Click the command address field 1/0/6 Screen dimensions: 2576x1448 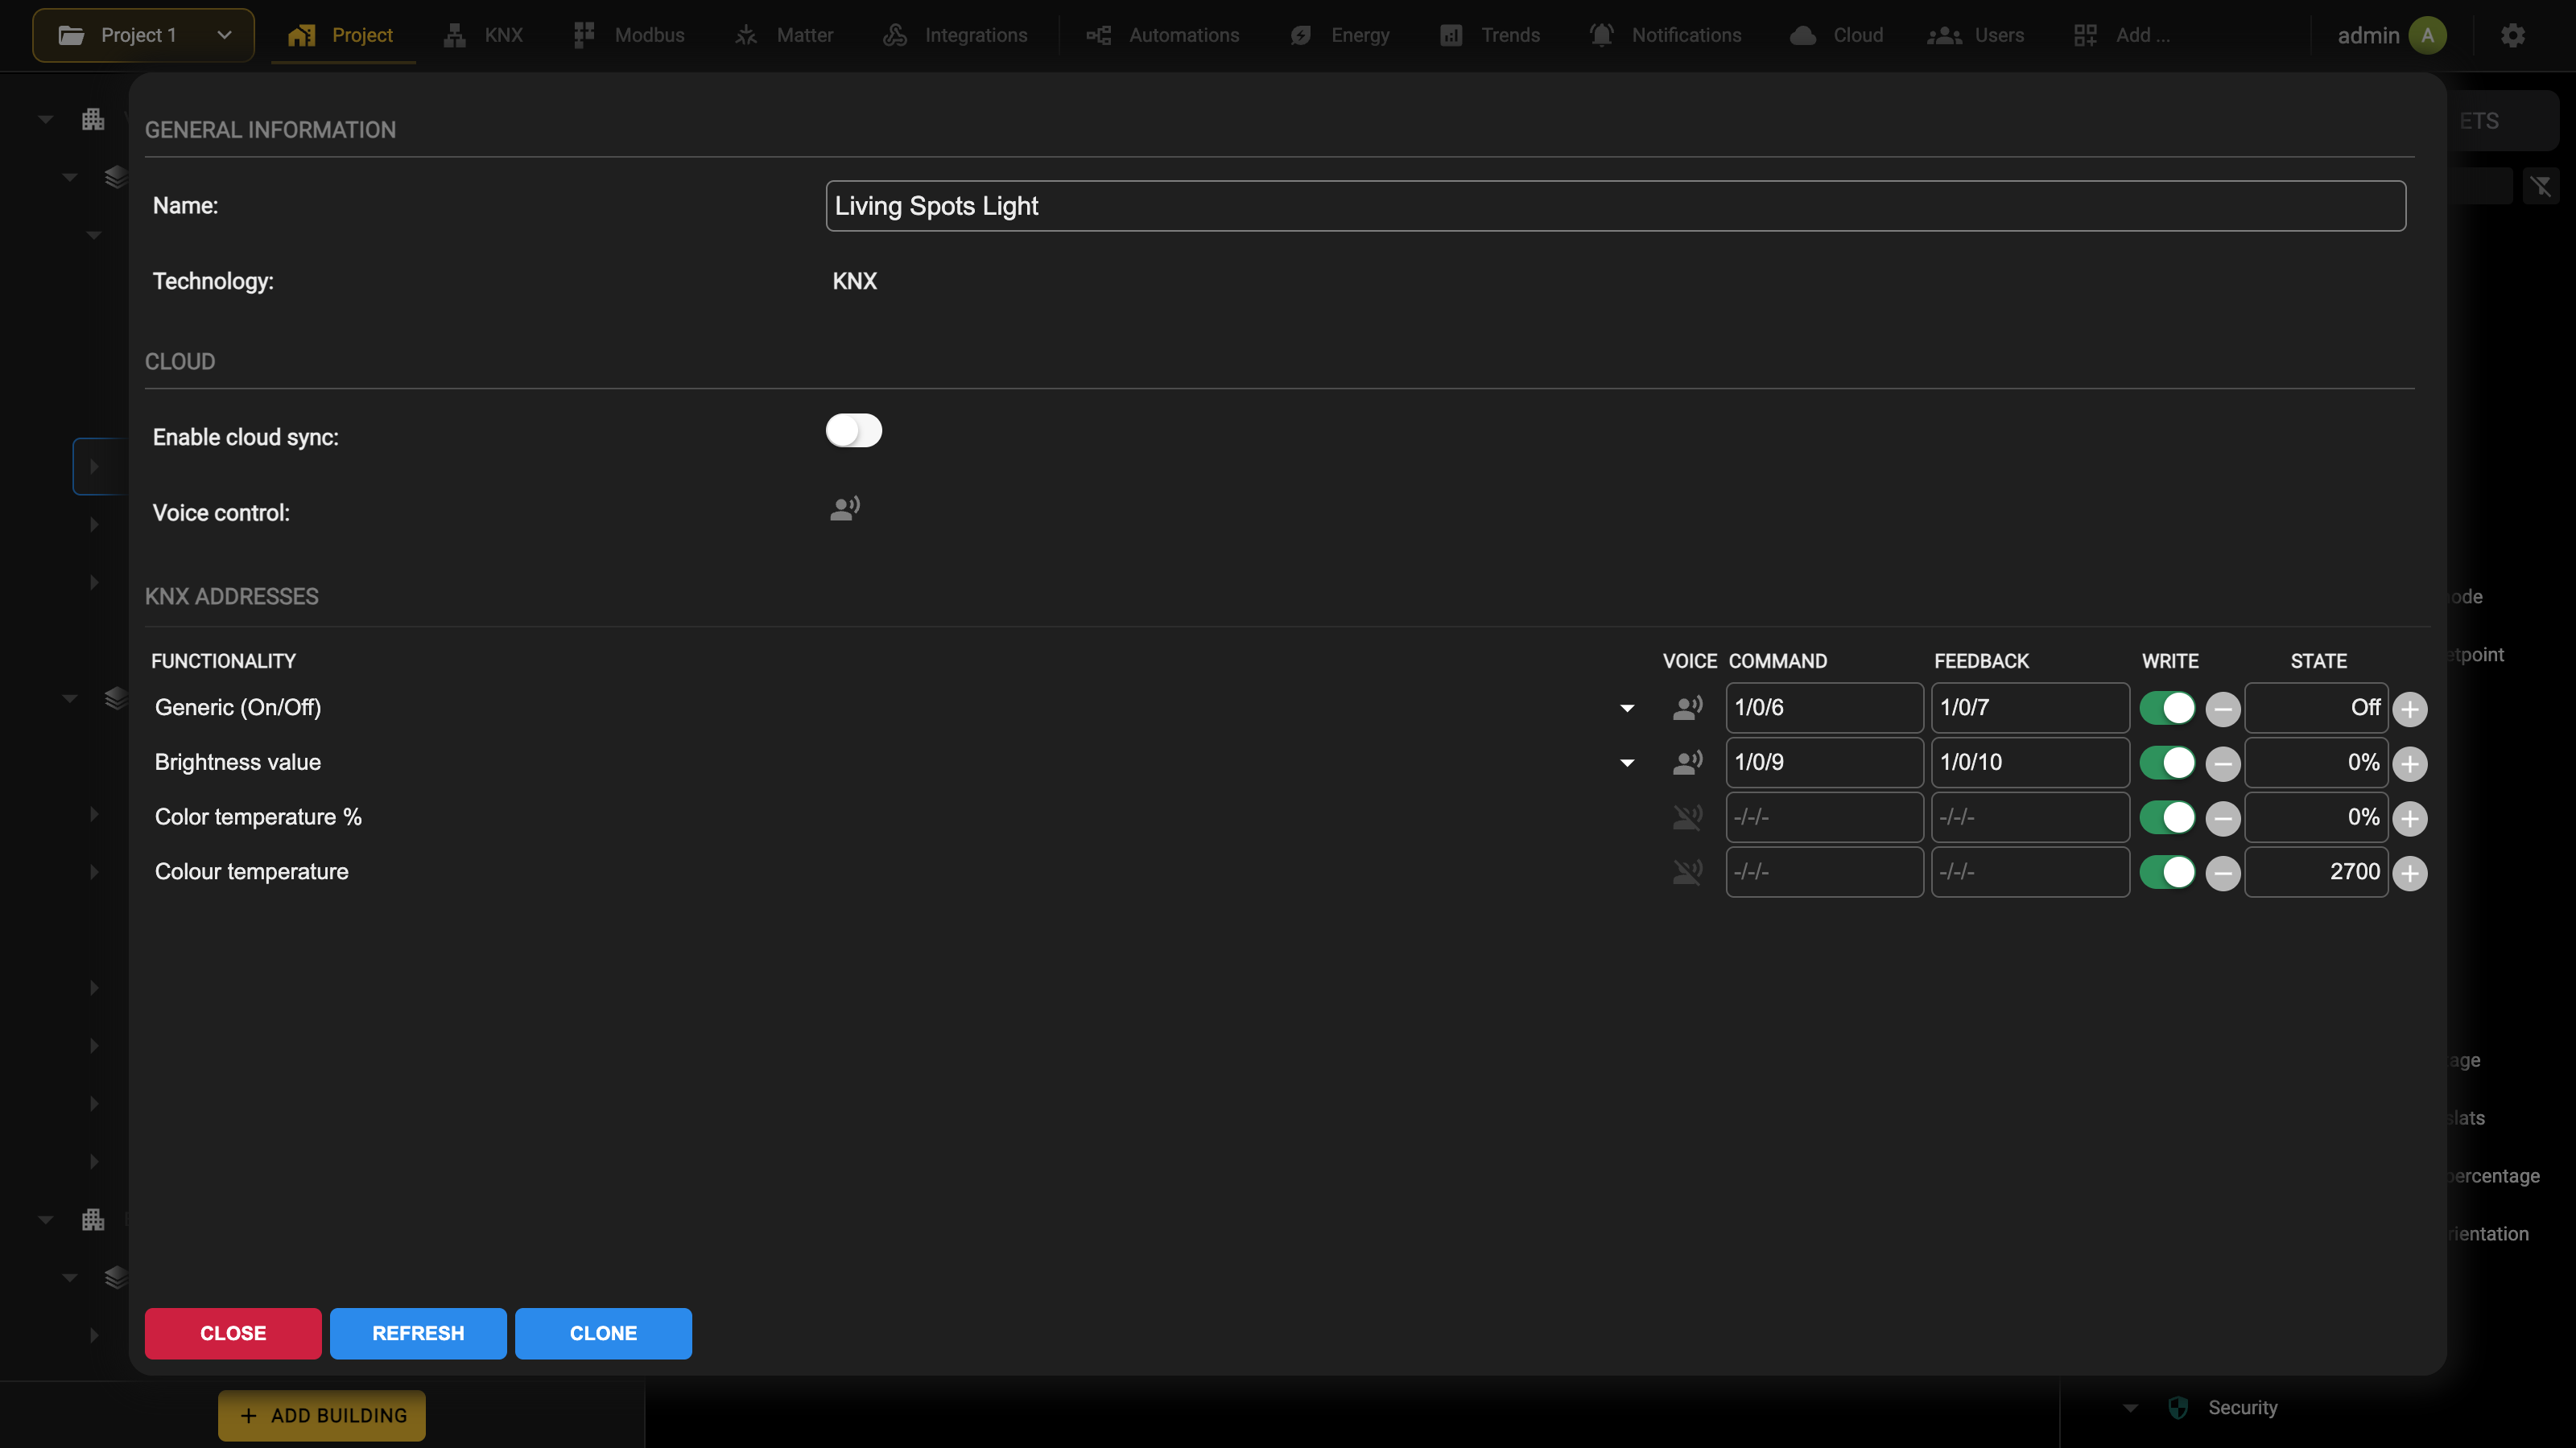tap(1824, 708)
